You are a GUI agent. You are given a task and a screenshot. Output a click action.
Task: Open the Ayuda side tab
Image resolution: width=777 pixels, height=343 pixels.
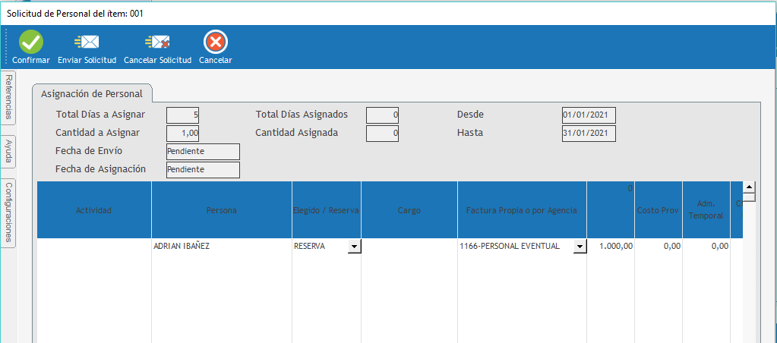[8, 151]
